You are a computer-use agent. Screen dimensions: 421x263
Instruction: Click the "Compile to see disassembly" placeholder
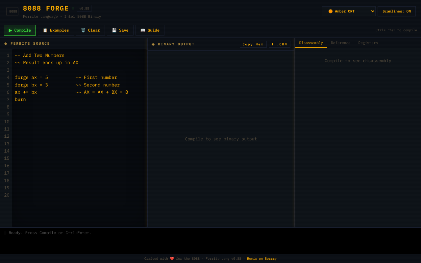click(x=358, y=61)
